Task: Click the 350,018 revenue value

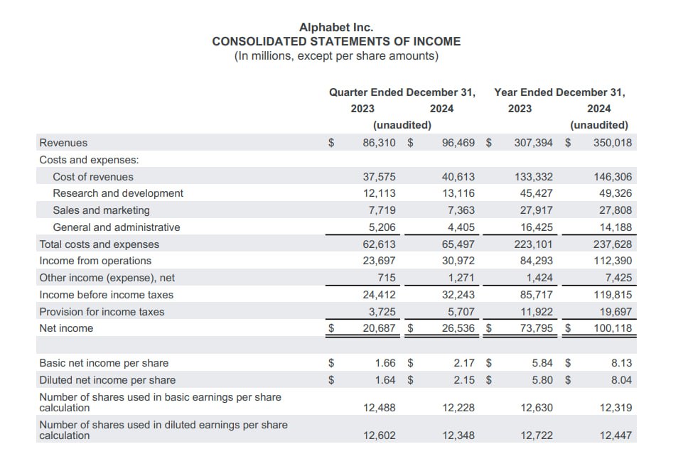Action: click(x=612, y=143)
